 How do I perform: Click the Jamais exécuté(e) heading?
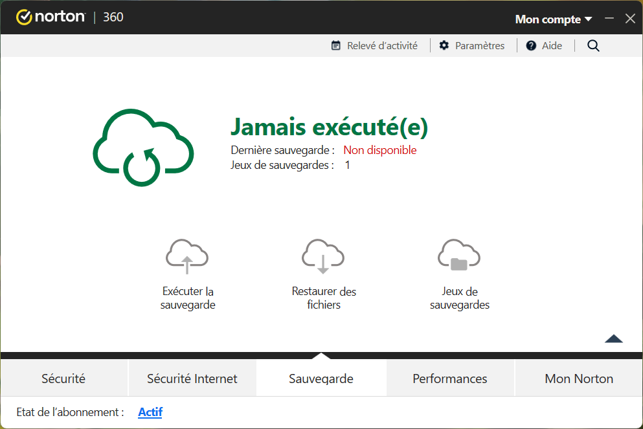click(330, 127)
